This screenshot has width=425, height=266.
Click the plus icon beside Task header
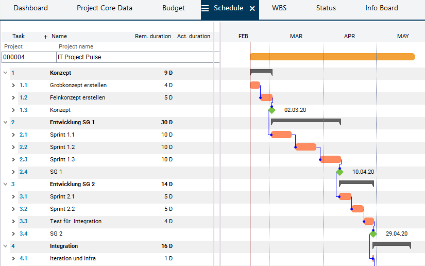(x=45, y=37)
